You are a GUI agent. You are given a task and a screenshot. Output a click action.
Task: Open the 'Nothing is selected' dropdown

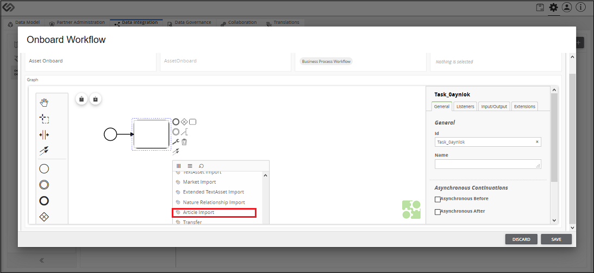click(496, 62)
